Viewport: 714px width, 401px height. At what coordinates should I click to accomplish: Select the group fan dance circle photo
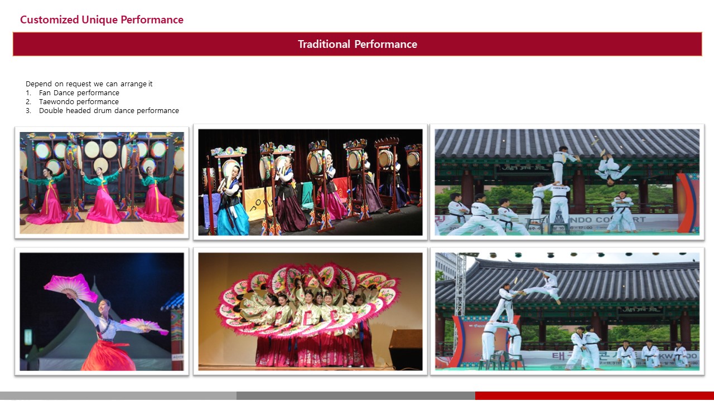click(x=310, y=311)
